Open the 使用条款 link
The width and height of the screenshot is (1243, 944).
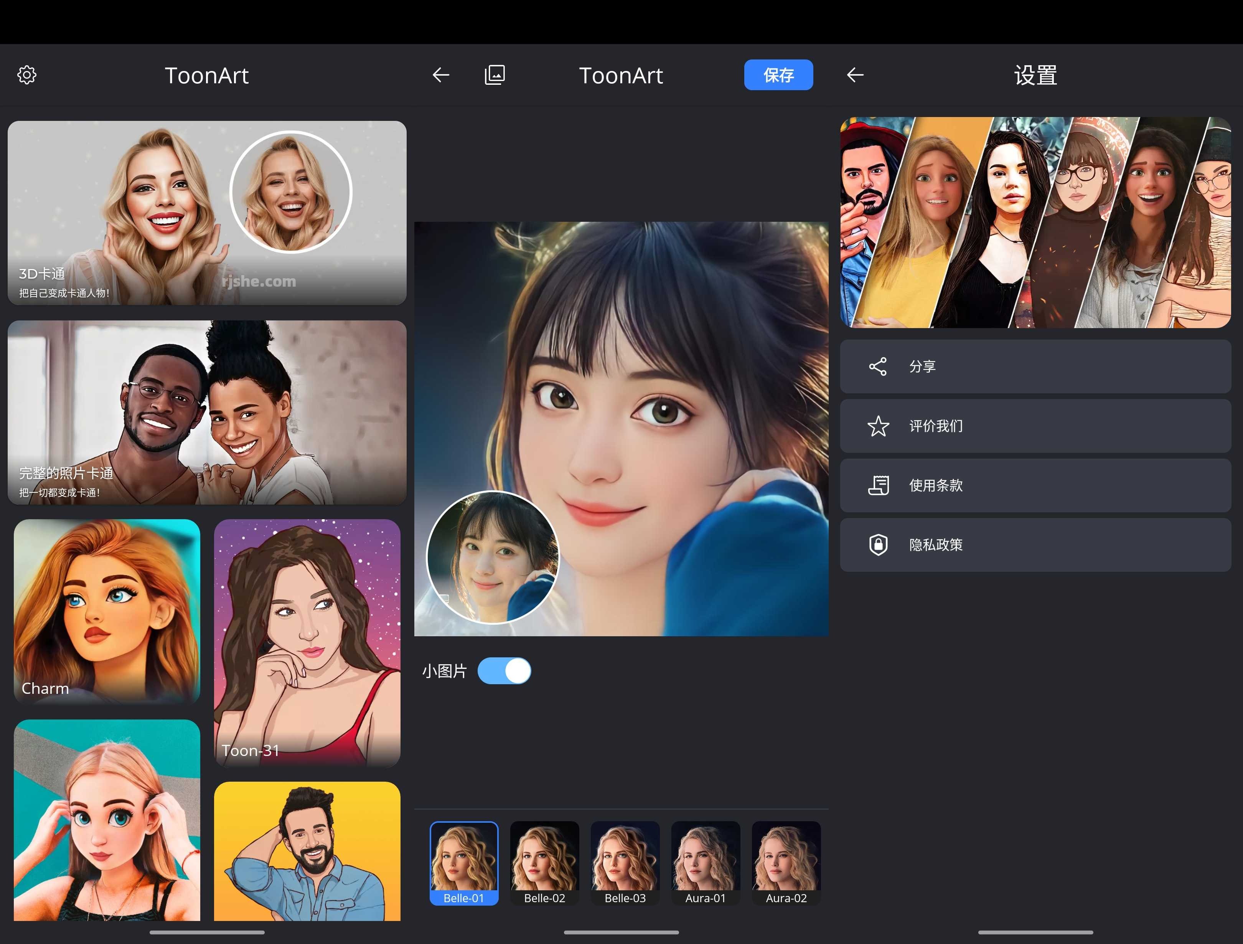pyautogui.click(x=1035, y=485)
